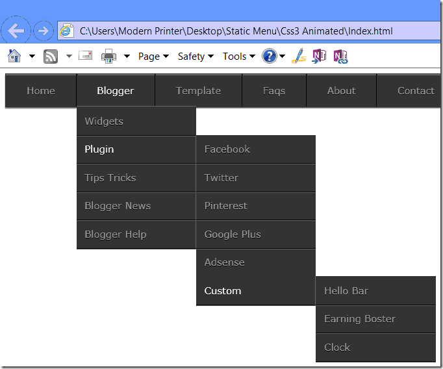This screenshot has height=369, width=443.
Task: Open the Page dropdown menu
Action: click(153, 57)
